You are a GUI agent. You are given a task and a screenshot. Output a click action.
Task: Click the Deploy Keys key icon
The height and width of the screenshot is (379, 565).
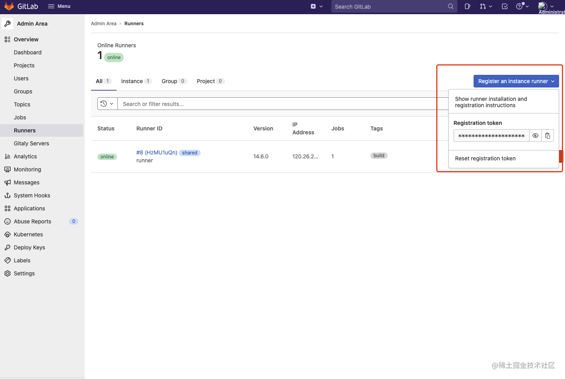[x=7, y=247]
